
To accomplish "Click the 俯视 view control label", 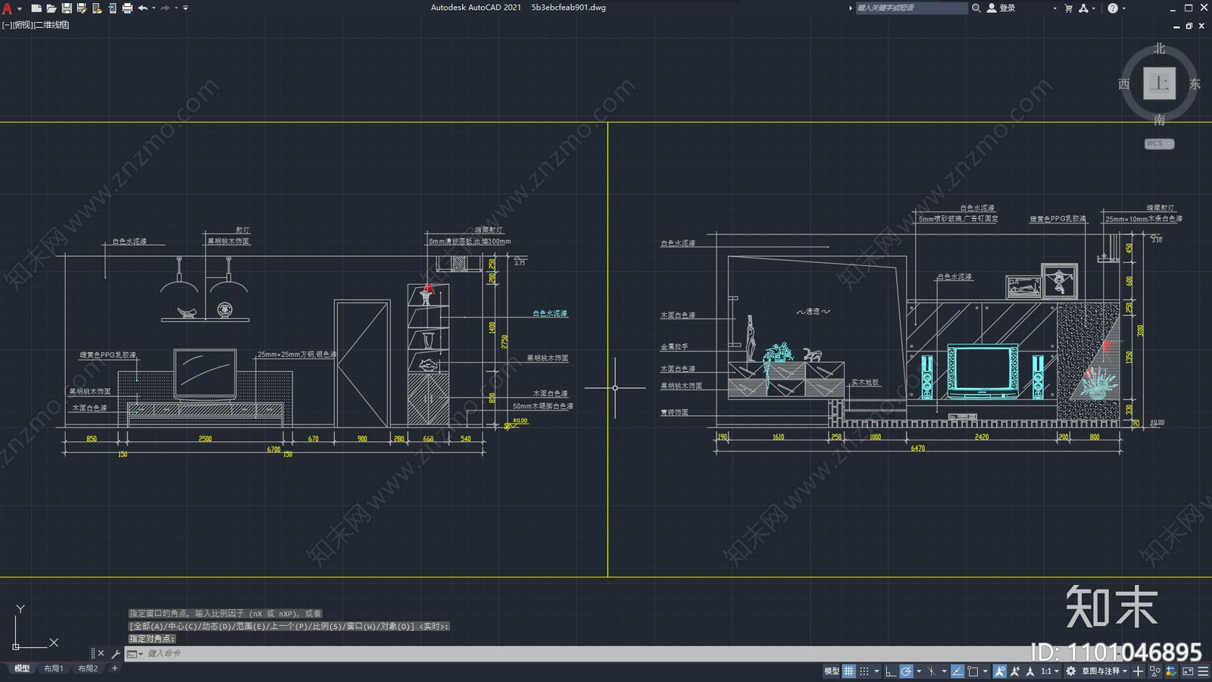I will point(23,25).
